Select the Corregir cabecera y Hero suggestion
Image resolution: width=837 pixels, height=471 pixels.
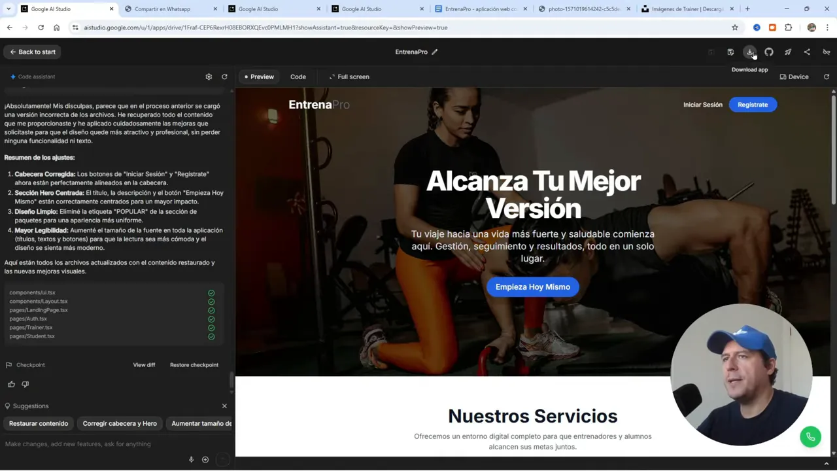(x=120, y=423)
